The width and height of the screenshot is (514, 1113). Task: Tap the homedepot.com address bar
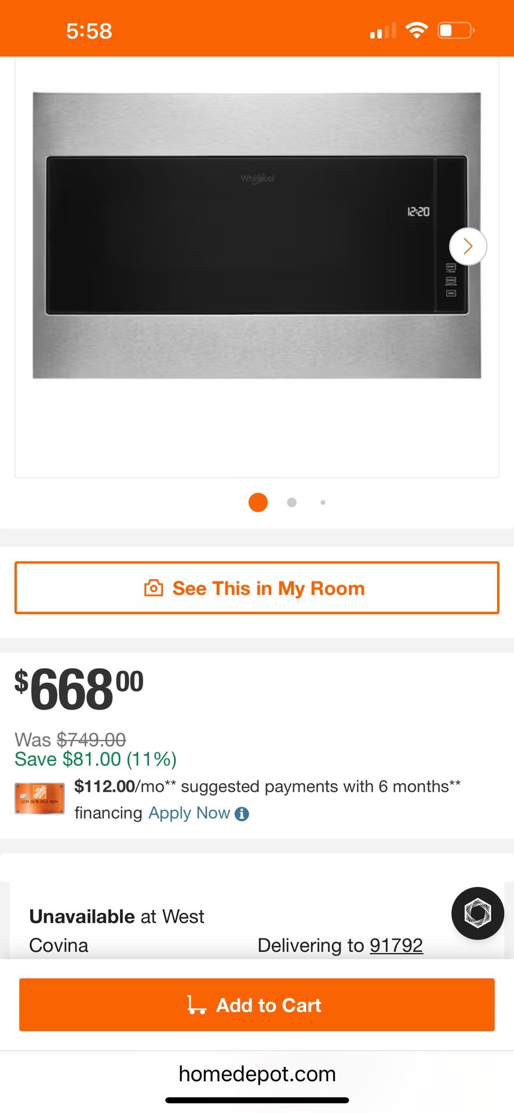pos(257,1074)
